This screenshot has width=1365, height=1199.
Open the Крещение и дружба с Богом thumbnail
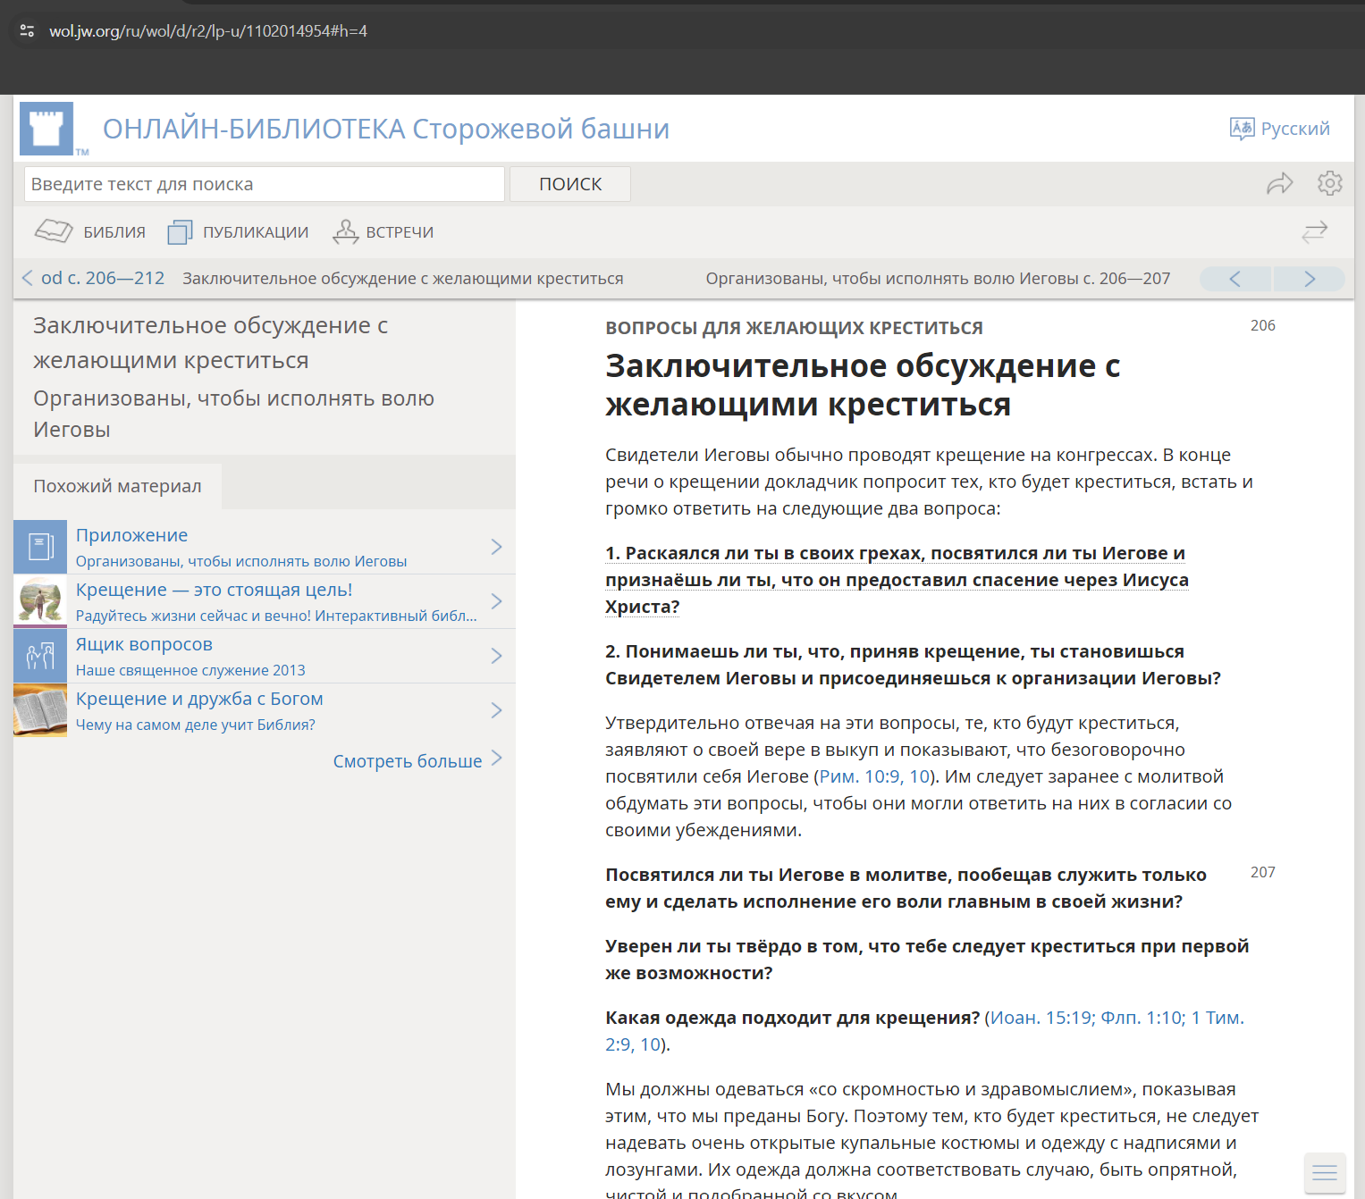tap(40, 710)
